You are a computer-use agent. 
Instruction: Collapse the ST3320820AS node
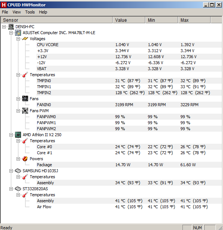tap(11, 189)
